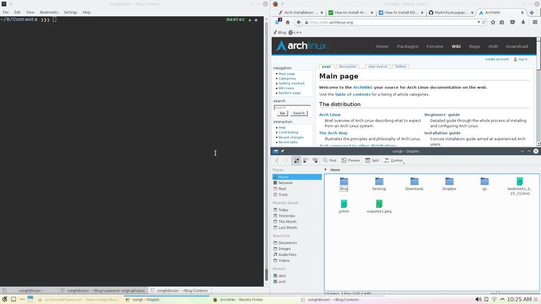Click the Firefox URL address bar

[392, 22]
